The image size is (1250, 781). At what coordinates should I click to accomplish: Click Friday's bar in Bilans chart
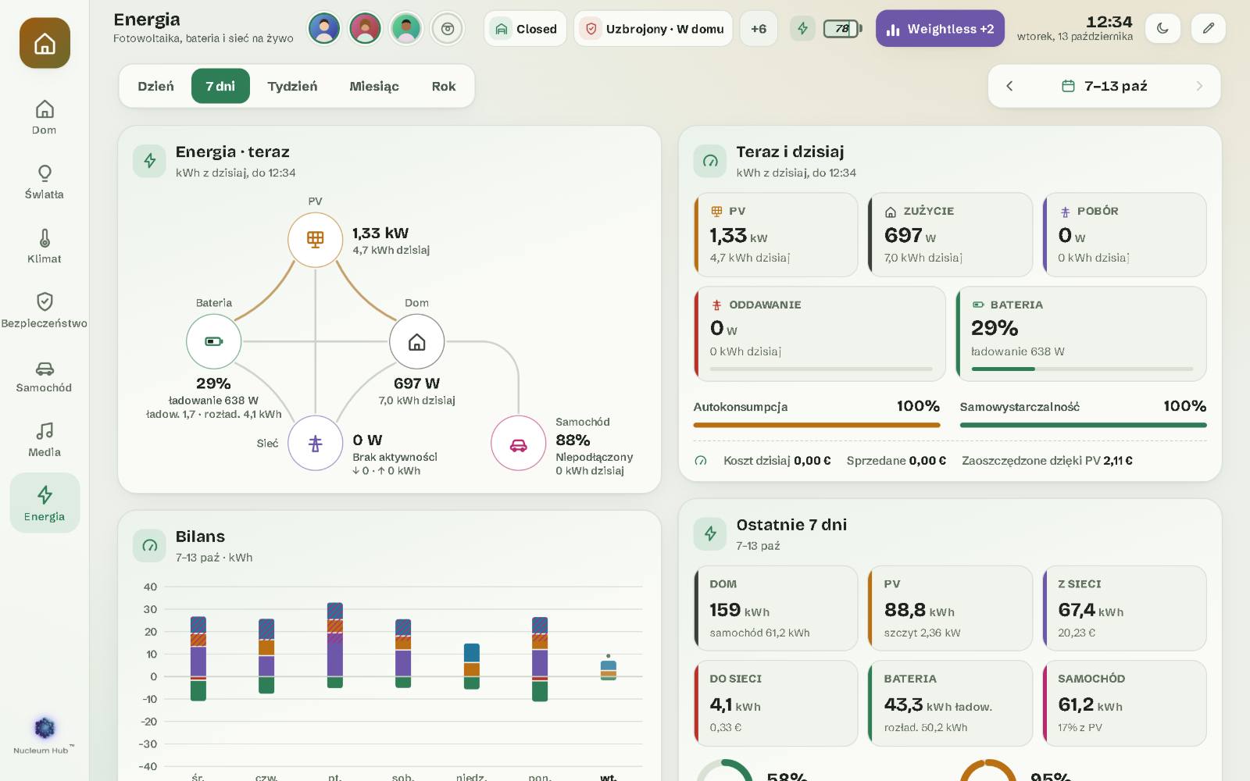point(334,645)
